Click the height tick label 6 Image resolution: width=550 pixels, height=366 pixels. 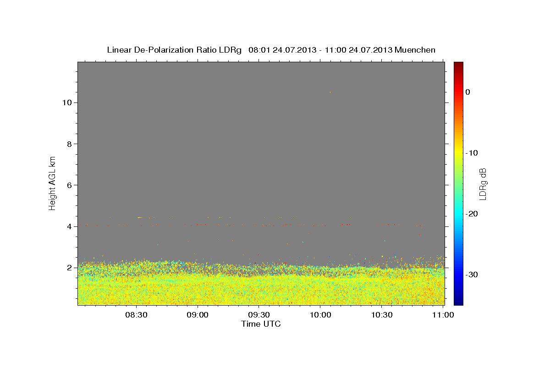[x=69, y=185]
